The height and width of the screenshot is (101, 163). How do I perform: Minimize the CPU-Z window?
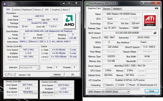pos(64,3)
